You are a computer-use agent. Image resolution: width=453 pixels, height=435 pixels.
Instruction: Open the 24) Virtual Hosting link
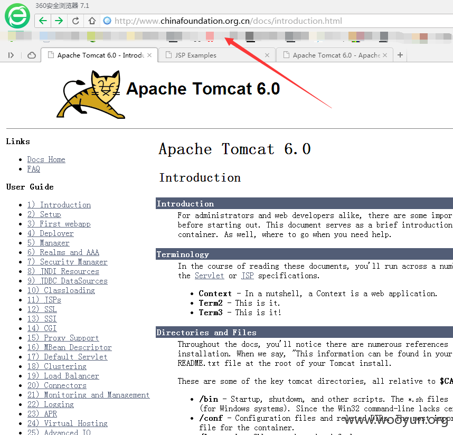tap(67, 423)
